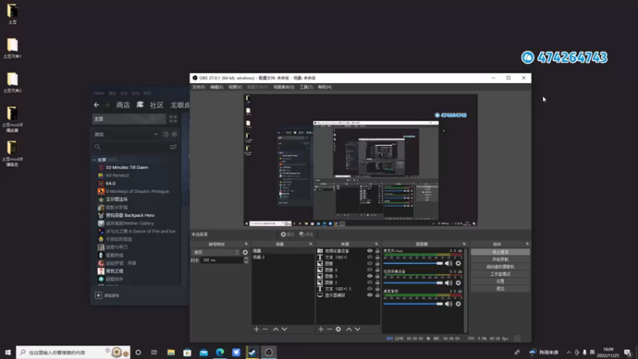Open OBS 场景集合(S) menu
Image resolution: width=638 pixels, height=359 pixels.
[284, 87]
